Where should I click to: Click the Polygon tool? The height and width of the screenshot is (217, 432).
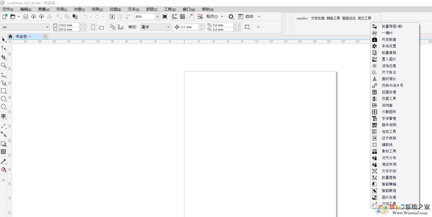3,107
